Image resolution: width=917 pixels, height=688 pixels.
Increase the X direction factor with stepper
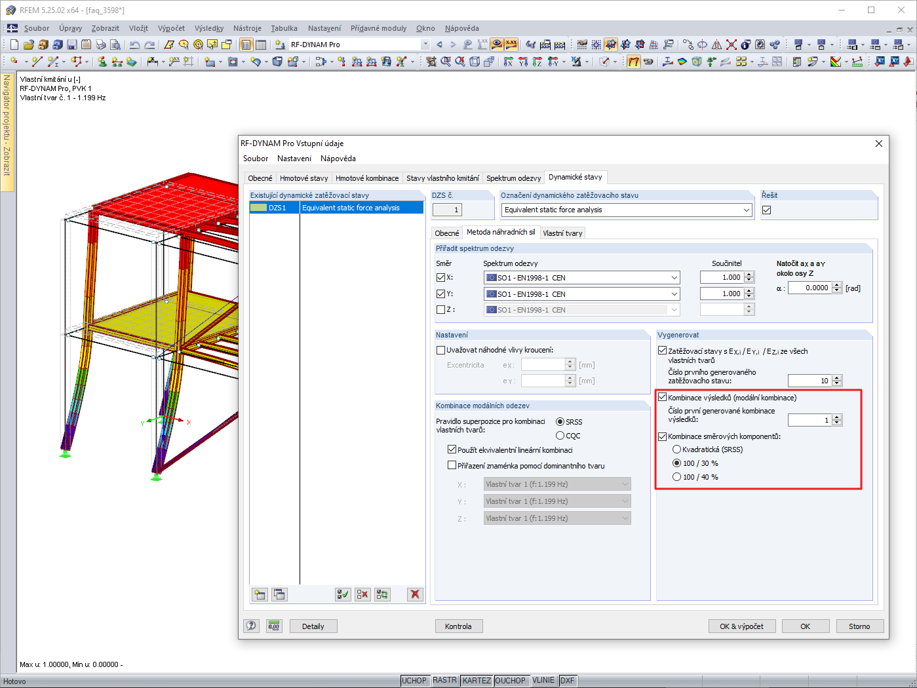click(749, 275)
